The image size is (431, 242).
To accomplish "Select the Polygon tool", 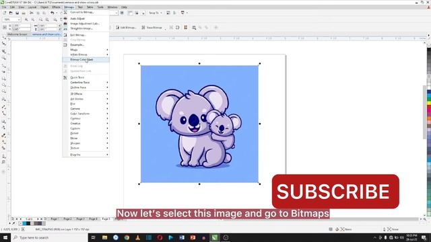I will pos(4,91).
